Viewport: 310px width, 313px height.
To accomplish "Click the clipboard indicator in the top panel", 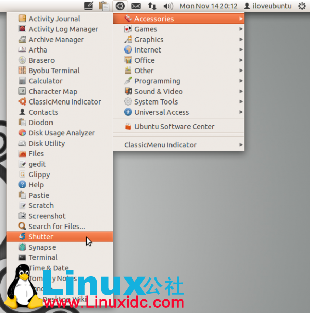I will (x=104, y=6).
